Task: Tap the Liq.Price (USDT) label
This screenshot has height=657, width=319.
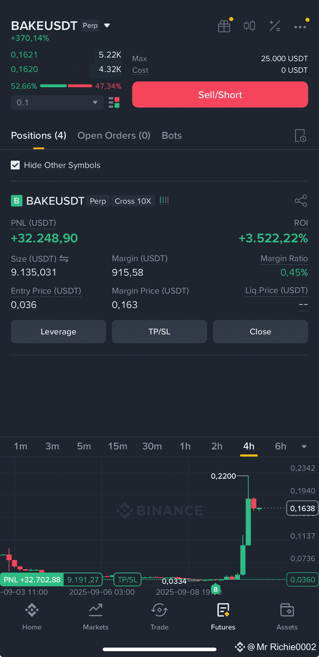Action: click(276, 290)
